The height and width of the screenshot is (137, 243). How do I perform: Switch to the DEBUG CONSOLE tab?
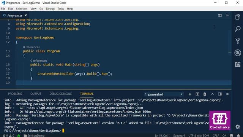[61, 94]
